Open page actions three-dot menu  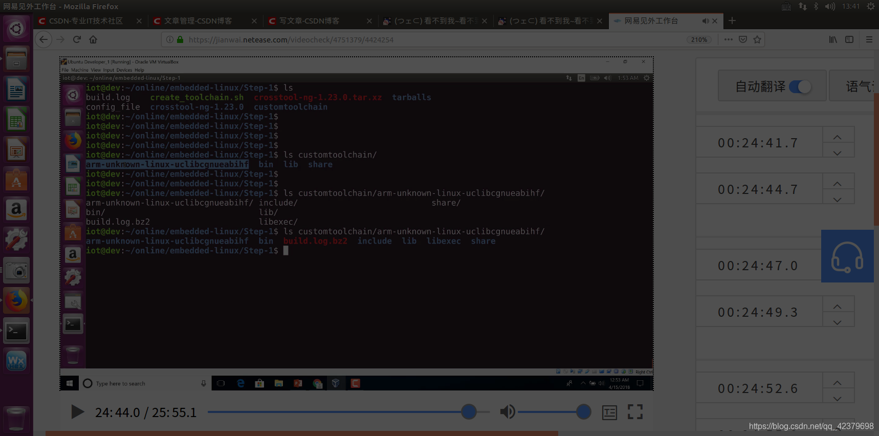(729, 39)
